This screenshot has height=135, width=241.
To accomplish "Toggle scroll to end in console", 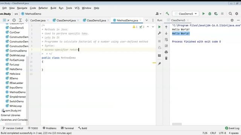I will coord(166,46).
